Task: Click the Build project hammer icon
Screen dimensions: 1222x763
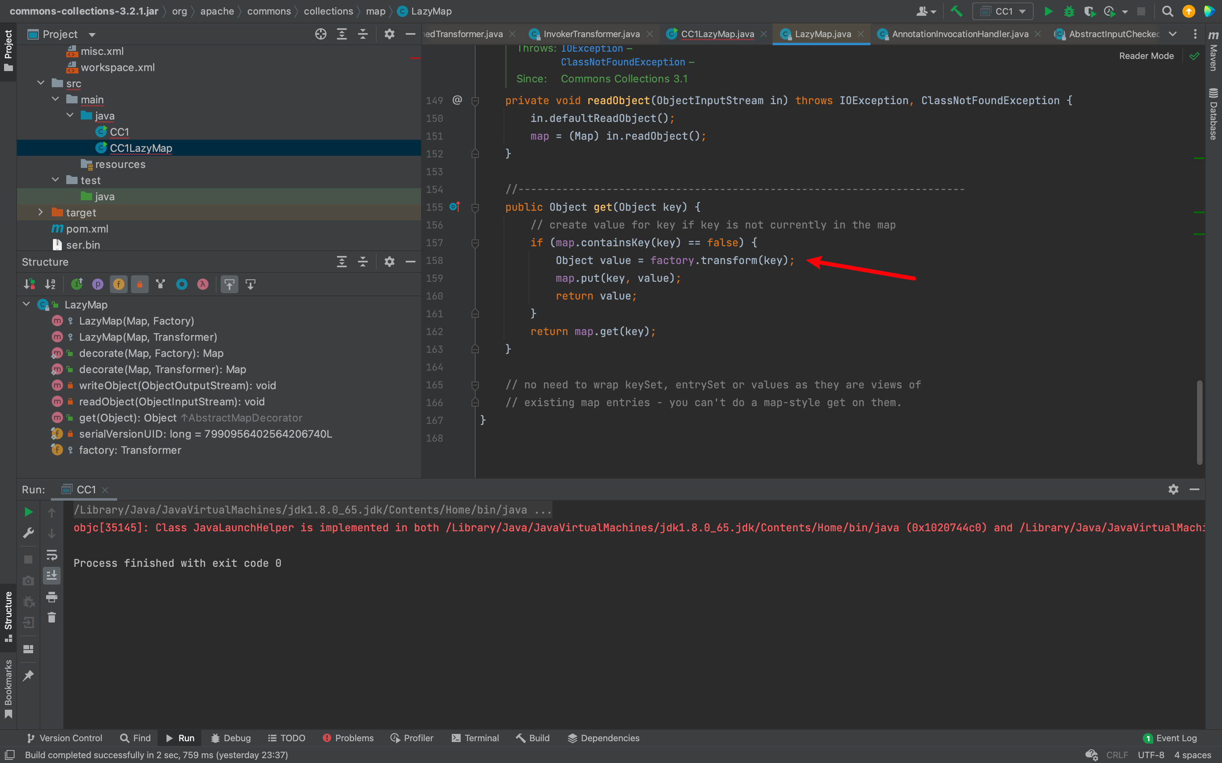Action: pyautogui.click(x=956, y=11)
